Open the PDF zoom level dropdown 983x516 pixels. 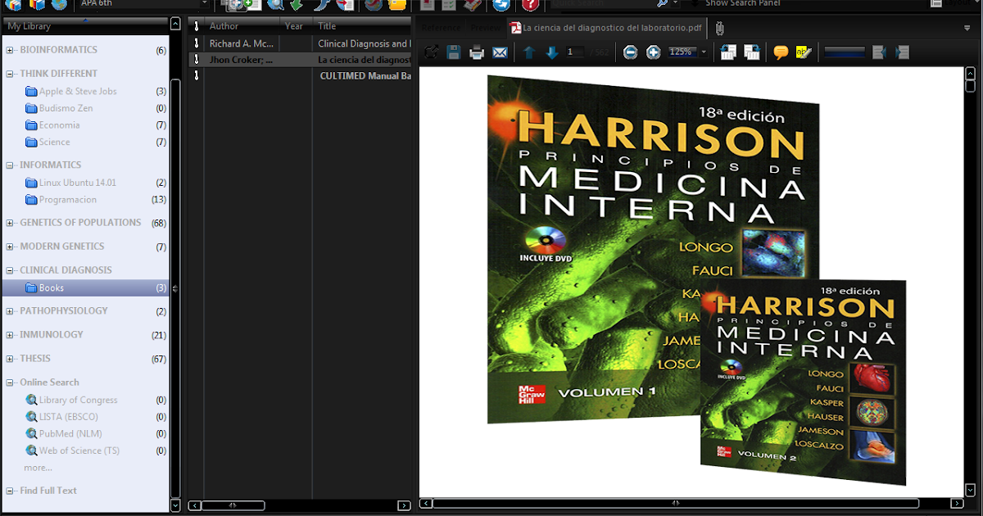pos(704,52)
